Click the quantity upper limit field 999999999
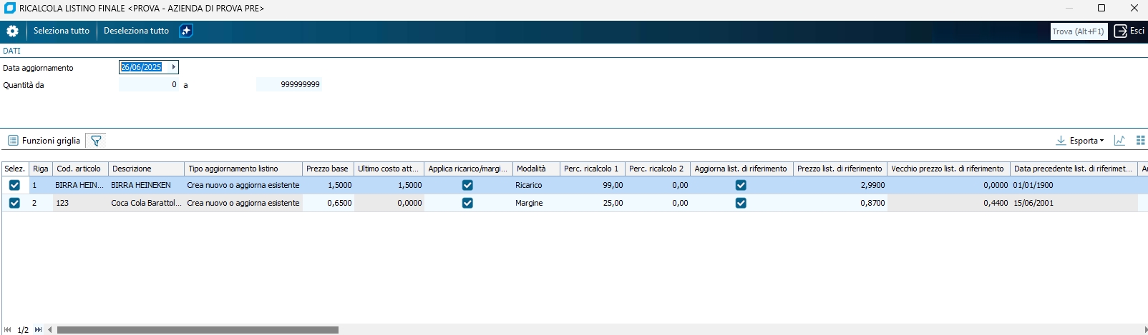Screen dimensions: 1148x335 click(289, 84)
